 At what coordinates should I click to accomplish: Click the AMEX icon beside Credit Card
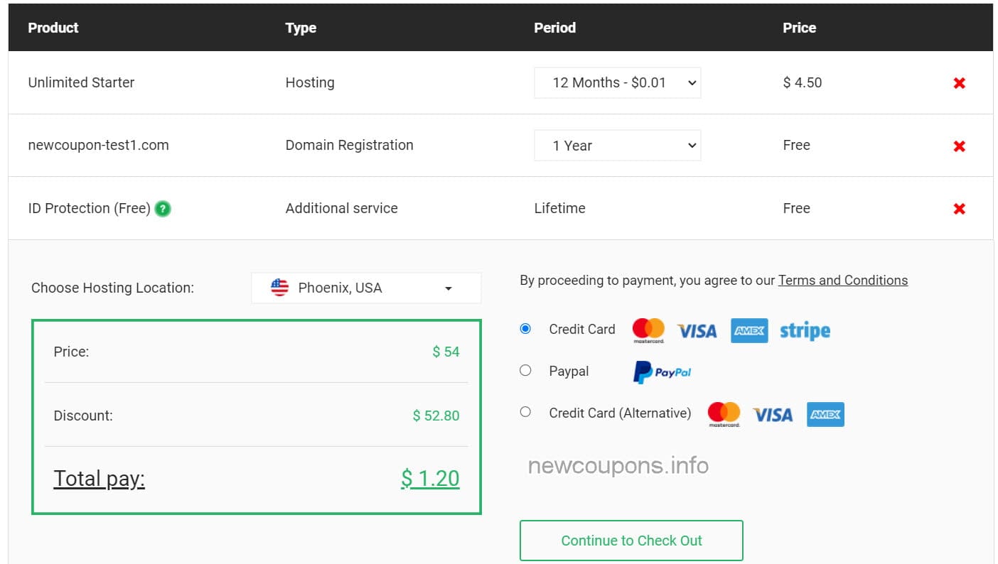pyautogui.click(x=748, y=330)
